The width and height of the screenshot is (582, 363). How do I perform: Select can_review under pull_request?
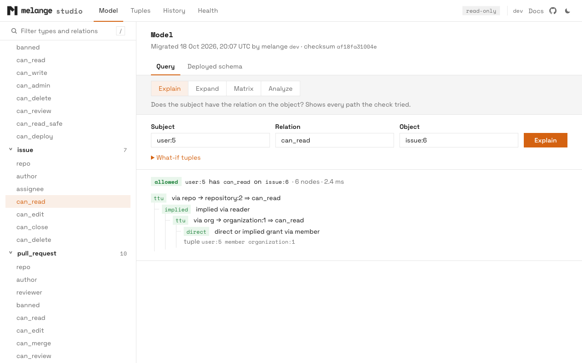coord(68,356)
